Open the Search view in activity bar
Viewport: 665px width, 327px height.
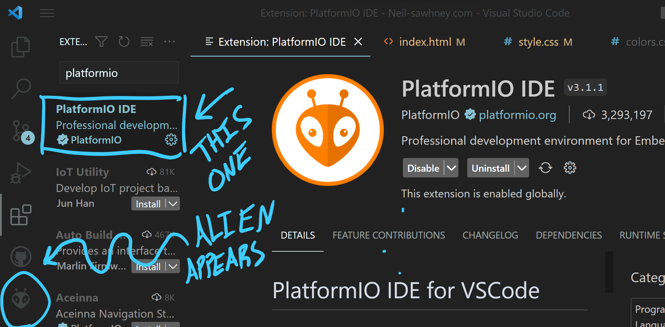pos(21,88)
